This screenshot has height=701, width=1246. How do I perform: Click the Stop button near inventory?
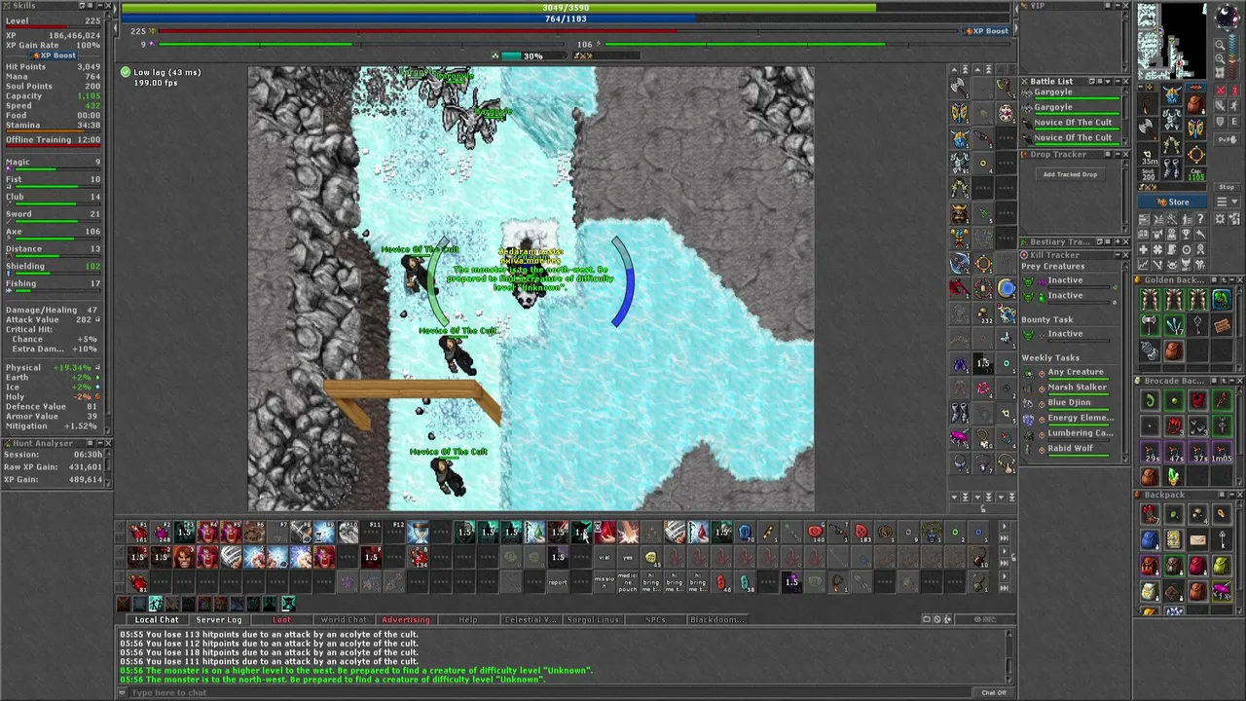(1227, 187)
